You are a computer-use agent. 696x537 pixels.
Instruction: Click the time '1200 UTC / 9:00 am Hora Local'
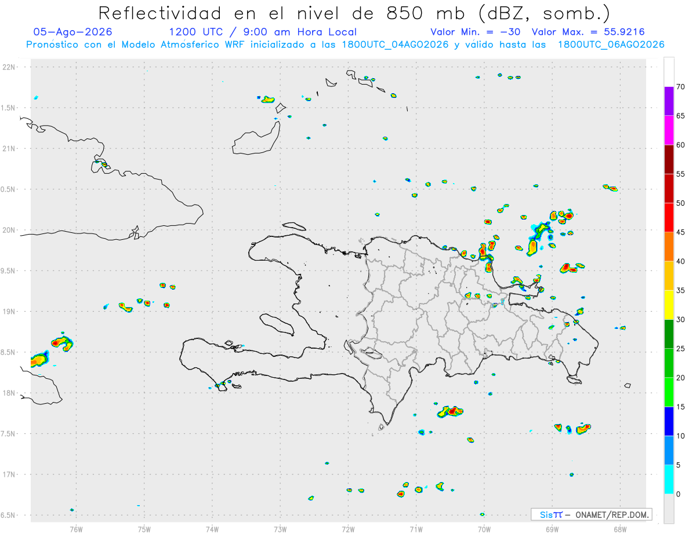pos(263,32)
